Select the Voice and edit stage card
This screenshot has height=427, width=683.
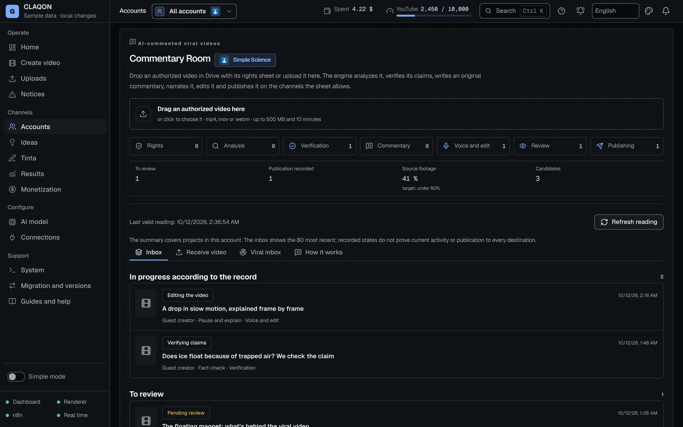point(473,146)
